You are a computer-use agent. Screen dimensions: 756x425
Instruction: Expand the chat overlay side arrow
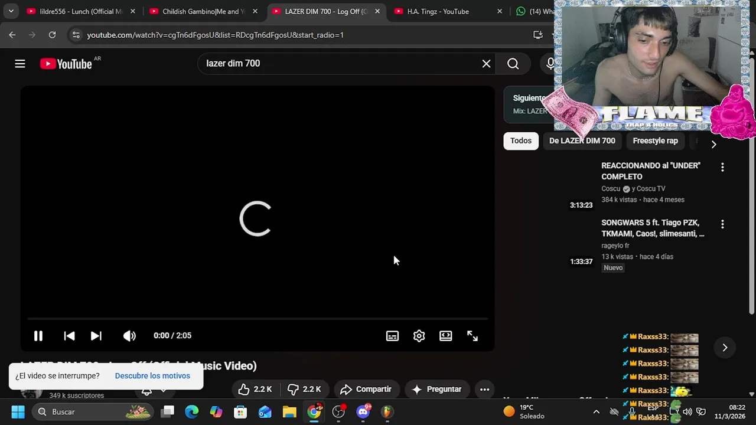(x=725, y=348)
